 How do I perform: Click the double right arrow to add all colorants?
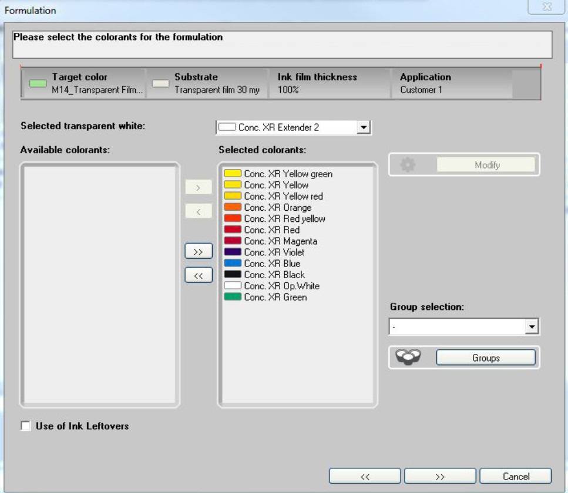[x=197, y=250]
